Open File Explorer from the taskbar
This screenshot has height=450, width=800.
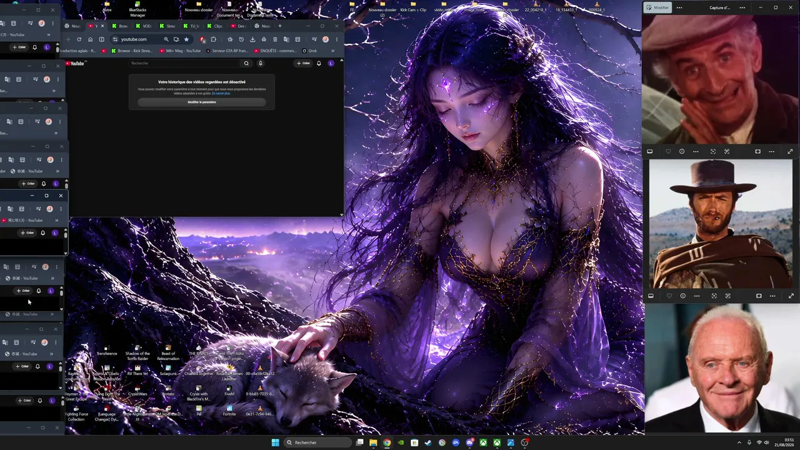(x=373, y=442)
